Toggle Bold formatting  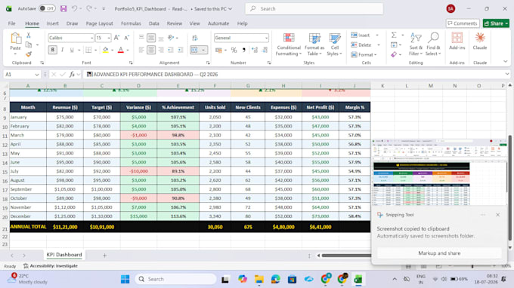[52, 50]
